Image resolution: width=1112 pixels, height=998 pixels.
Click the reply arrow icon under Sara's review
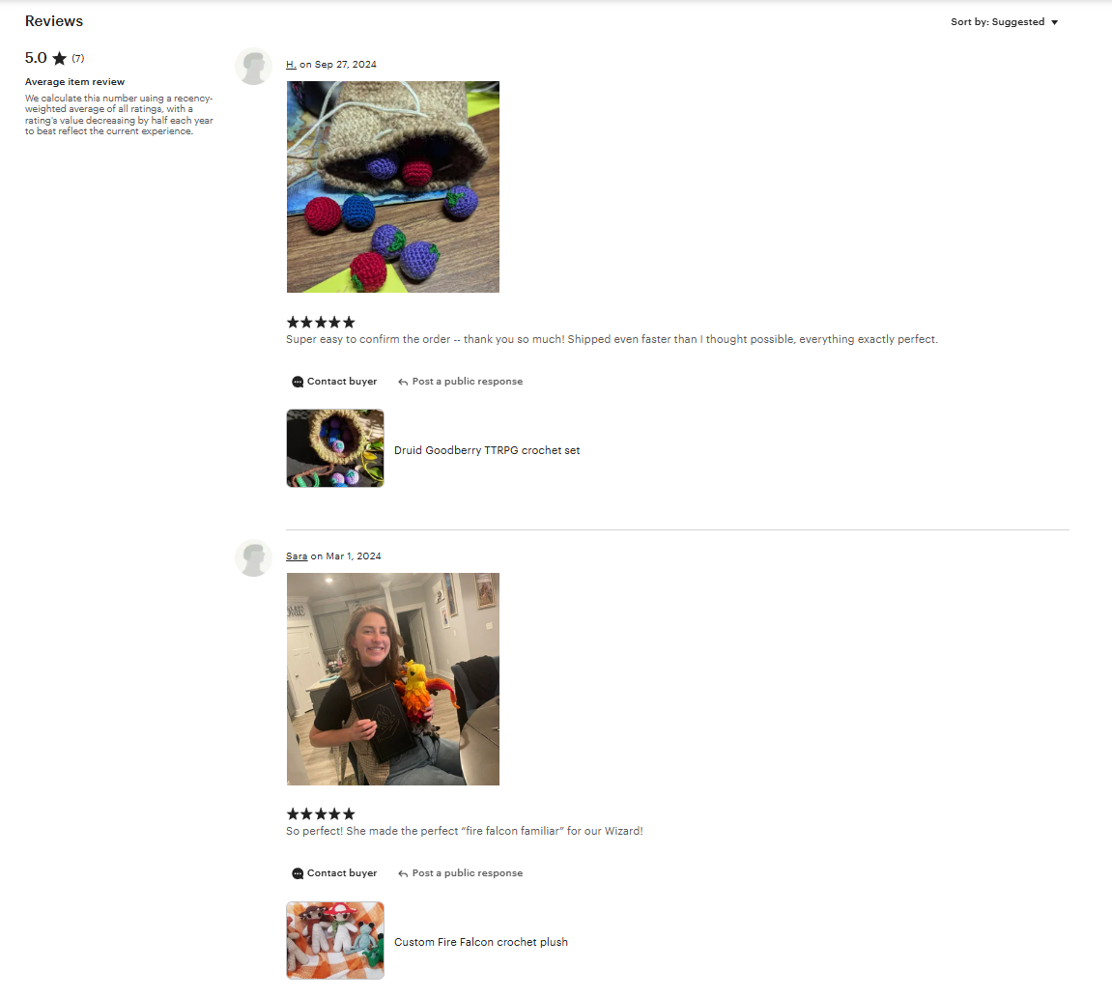point(403,873)
